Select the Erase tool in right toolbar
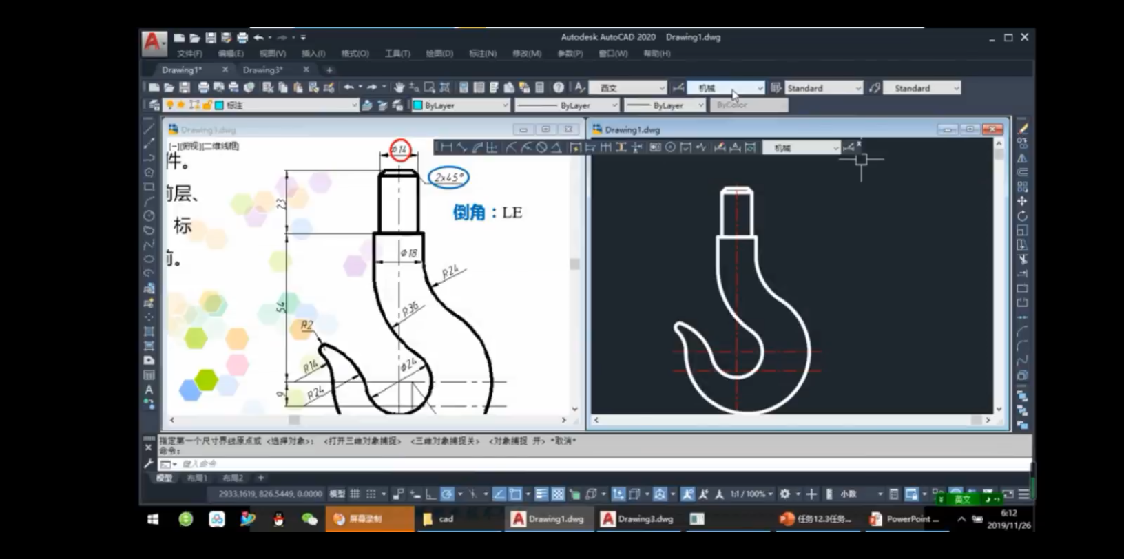This screenshot has height=559, width=1124. coord(1023,129)
